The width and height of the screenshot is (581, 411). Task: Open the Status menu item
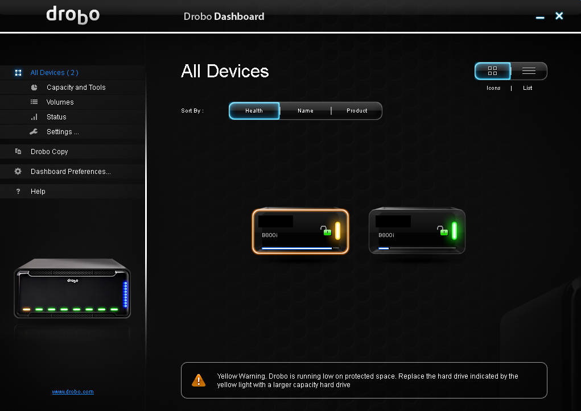[x=73, y=117]
